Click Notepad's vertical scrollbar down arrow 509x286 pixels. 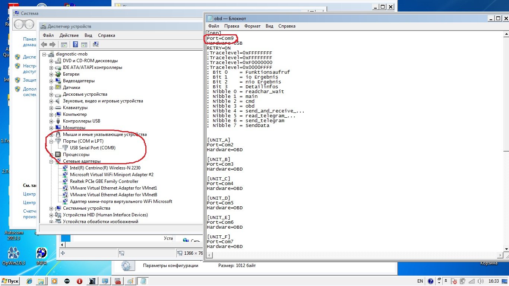[506, 248]
